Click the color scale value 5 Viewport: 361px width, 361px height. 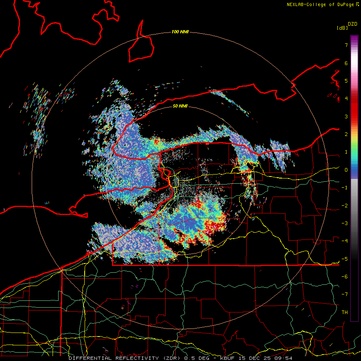(x=346, y=81)
